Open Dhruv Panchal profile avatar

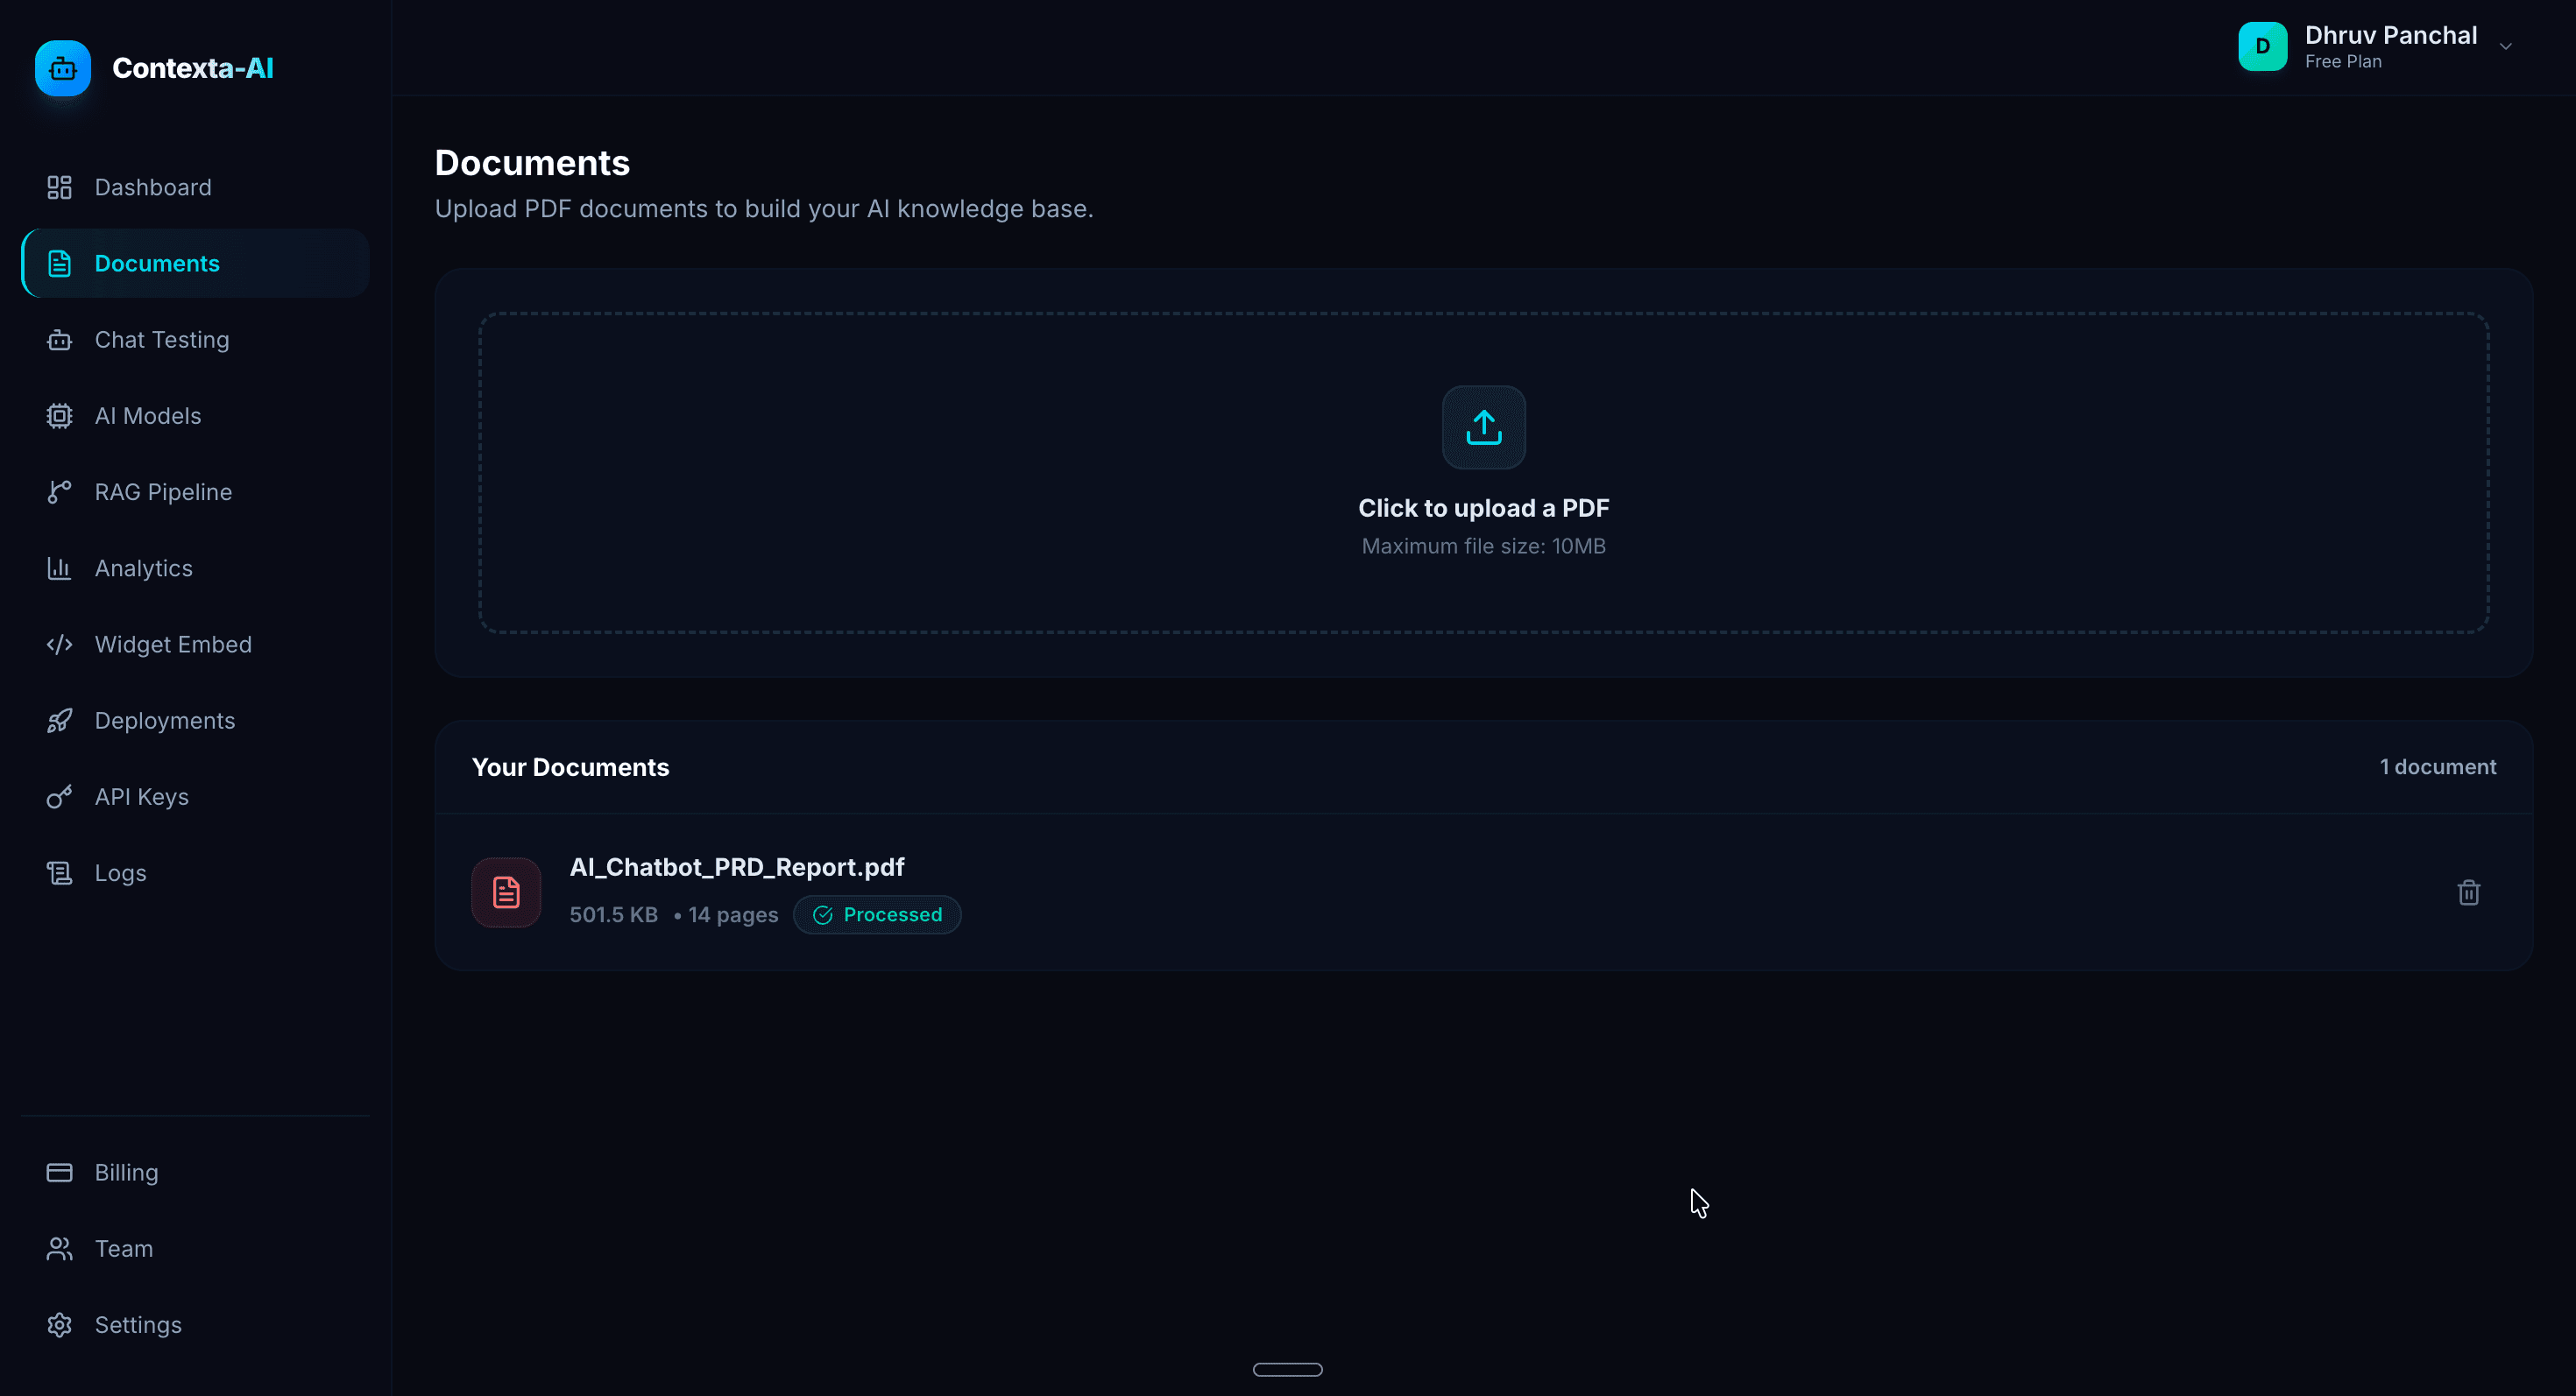[2263, 47]
